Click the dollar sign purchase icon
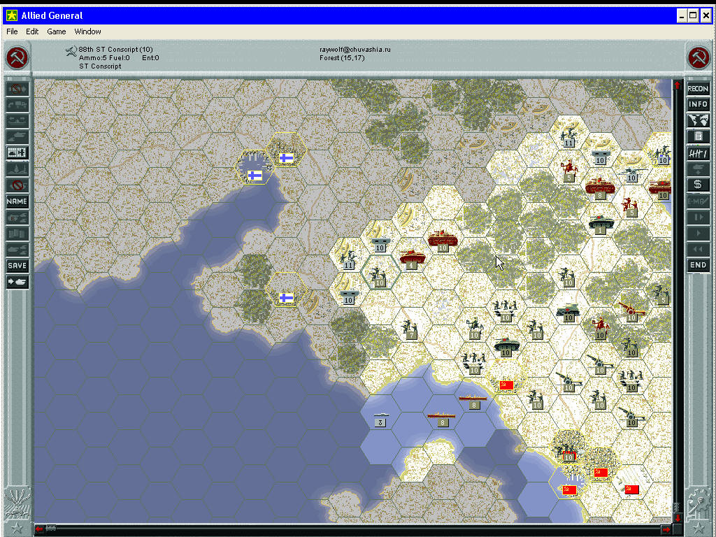The image size is (716, 537). [698, 185]
